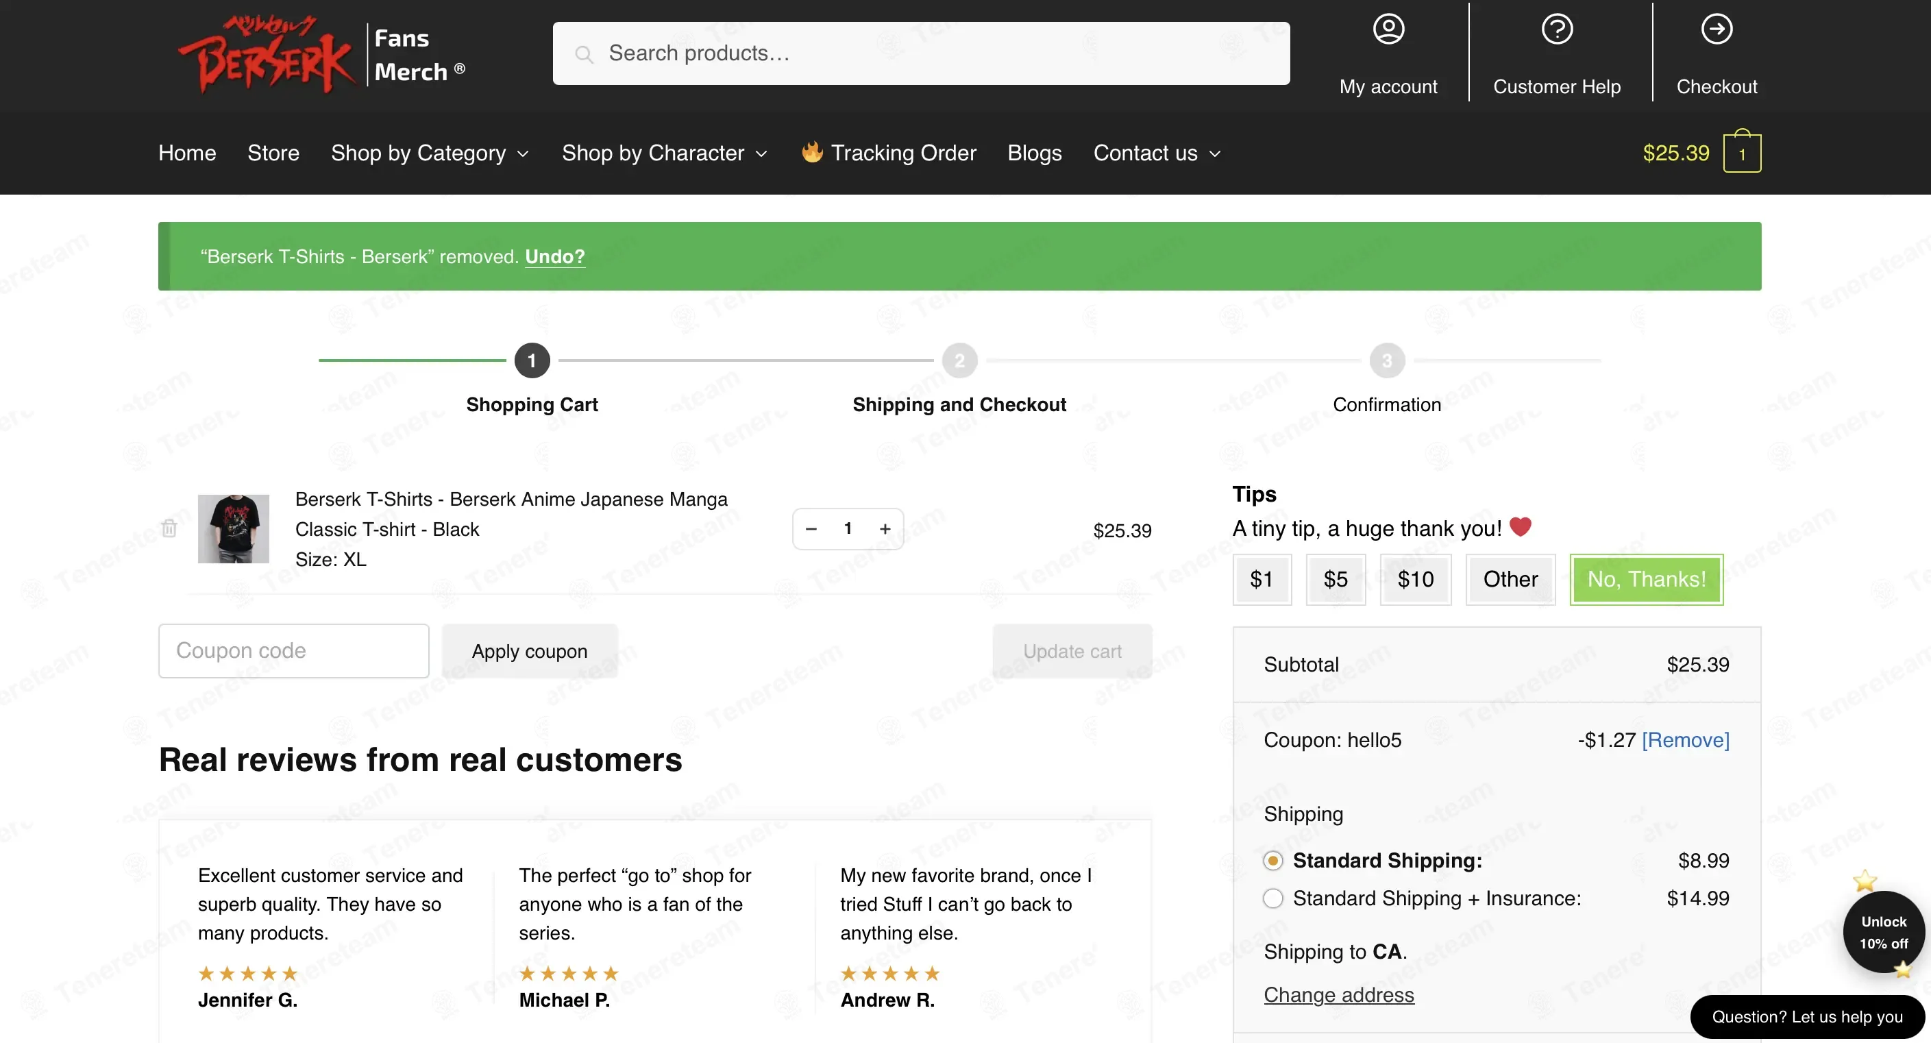This screenshot has height=1043, width=1931.
Task: Increase quantity with the plus icon
Action: pyautogui.click(x=885, y=528)
